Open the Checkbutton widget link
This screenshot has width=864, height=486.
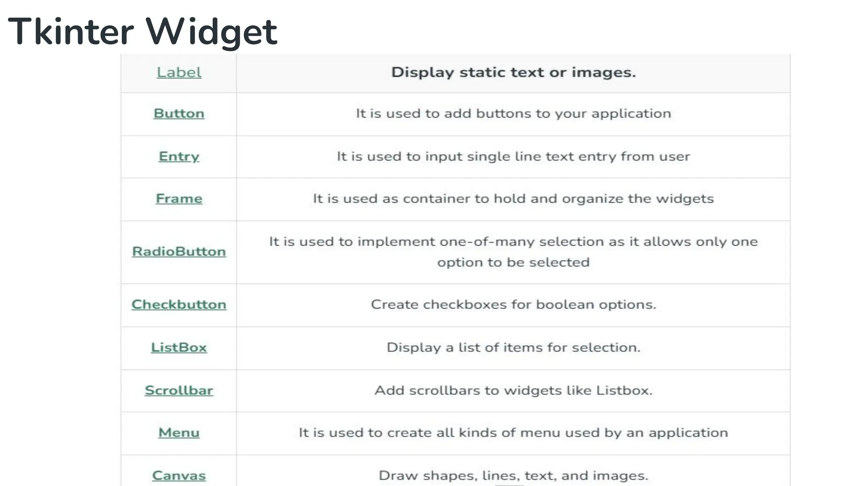click(x=179, y=305)
